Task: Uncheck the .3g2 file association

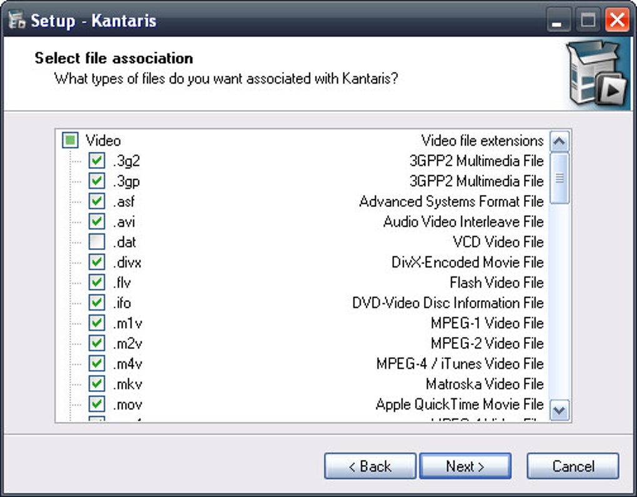Action: pyautogui.click(x=96, y=161)
